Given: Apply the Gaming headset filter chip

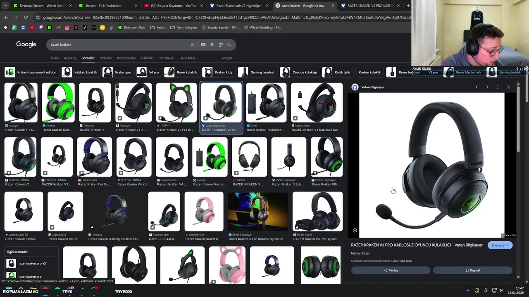Looking at the screenshot, I should pos(257,72).
